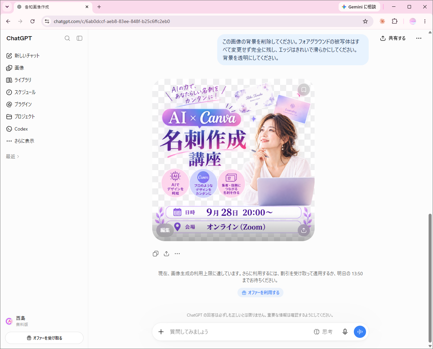Image resolution: width=433 pixels, height=349 pixels.
Task: Click the page vertical scrollbar thumb
Action: pyautogui.click(x=430, y=277)
